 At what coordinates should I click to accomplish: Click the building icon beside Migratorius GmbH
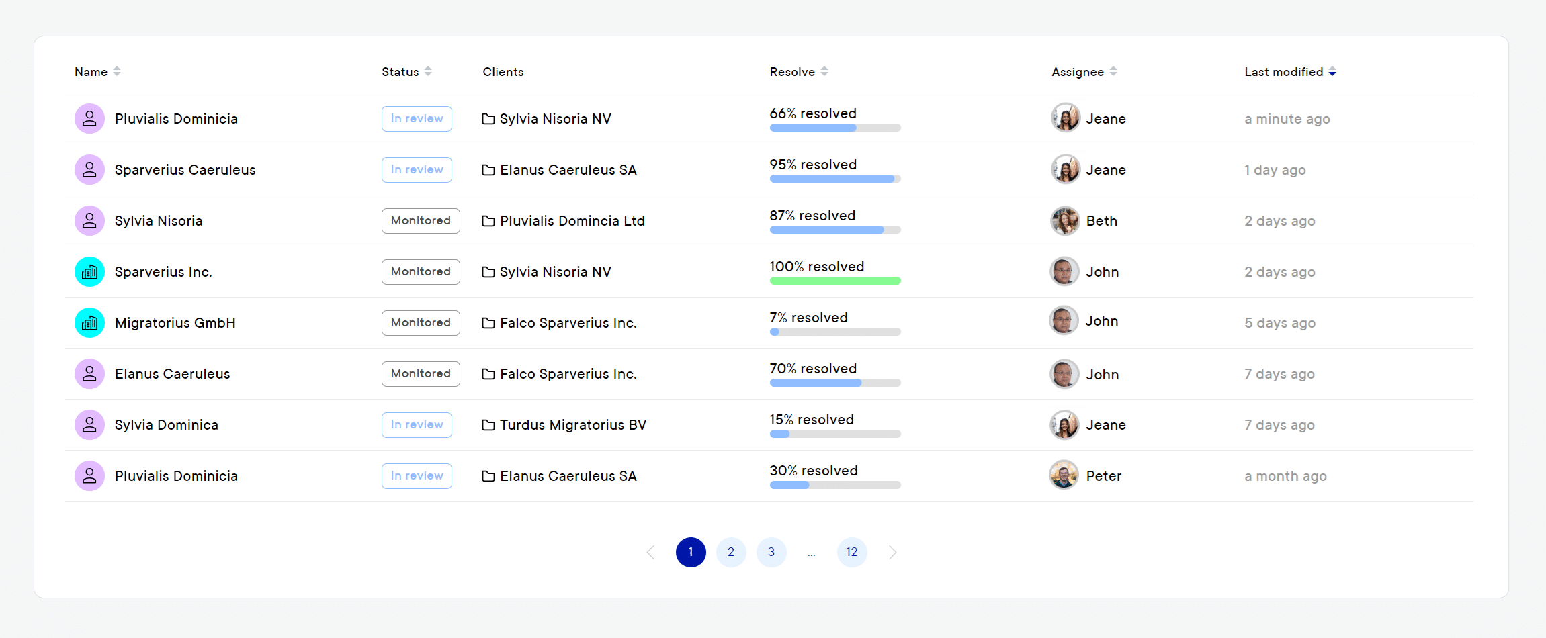[89, 323]
